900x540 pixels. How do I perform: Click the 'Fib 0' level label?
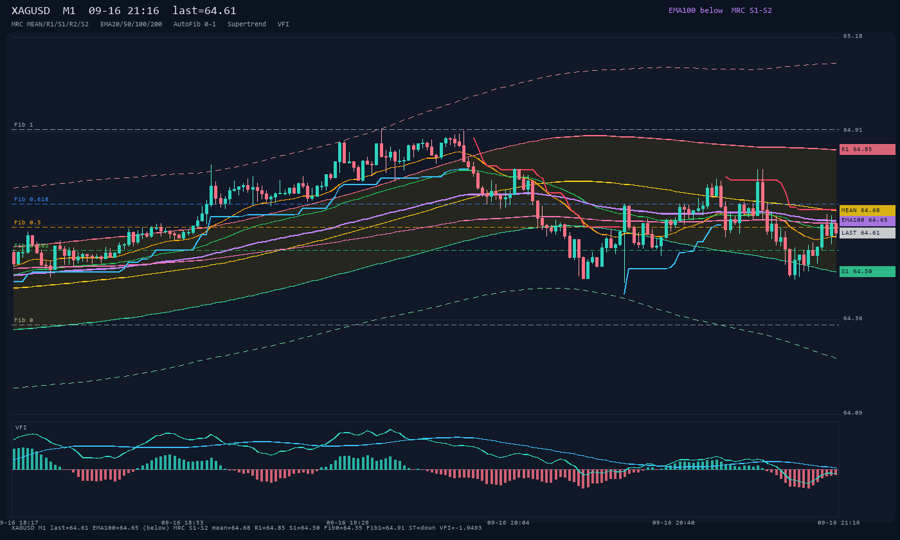[24, 320]
